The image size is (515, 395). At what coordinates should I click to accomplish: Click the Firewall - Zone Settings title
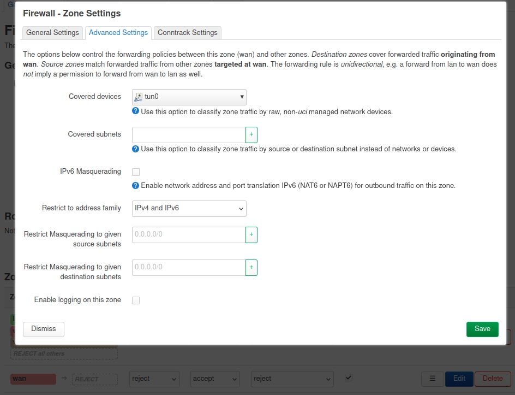(72, 14)
